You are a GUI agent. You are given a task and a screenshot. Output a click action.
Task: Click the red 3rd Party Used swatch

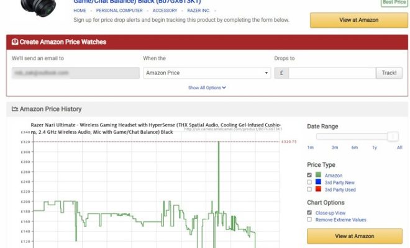tap(318, 188)
